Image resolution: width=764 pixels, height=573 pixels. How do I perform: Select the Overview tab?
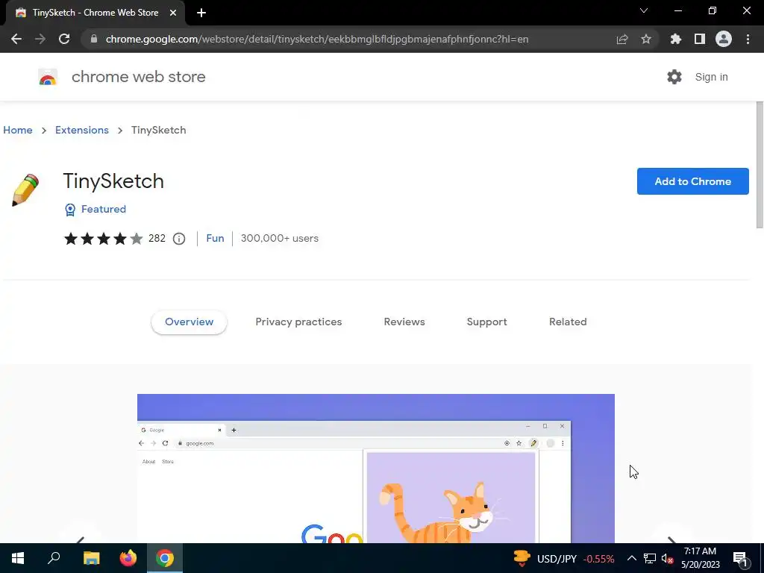[189, 322]
